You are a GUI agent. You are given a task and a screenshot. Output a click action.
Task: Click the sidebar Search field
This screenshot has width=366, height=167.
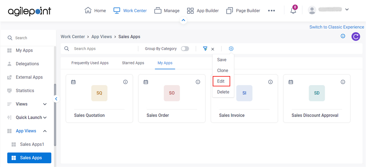(28, 38)
